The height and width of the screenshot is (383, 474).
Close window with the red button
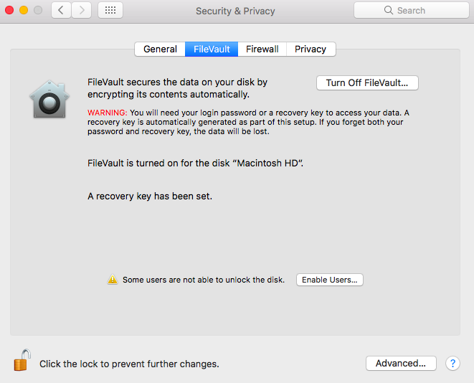point(9,10)
